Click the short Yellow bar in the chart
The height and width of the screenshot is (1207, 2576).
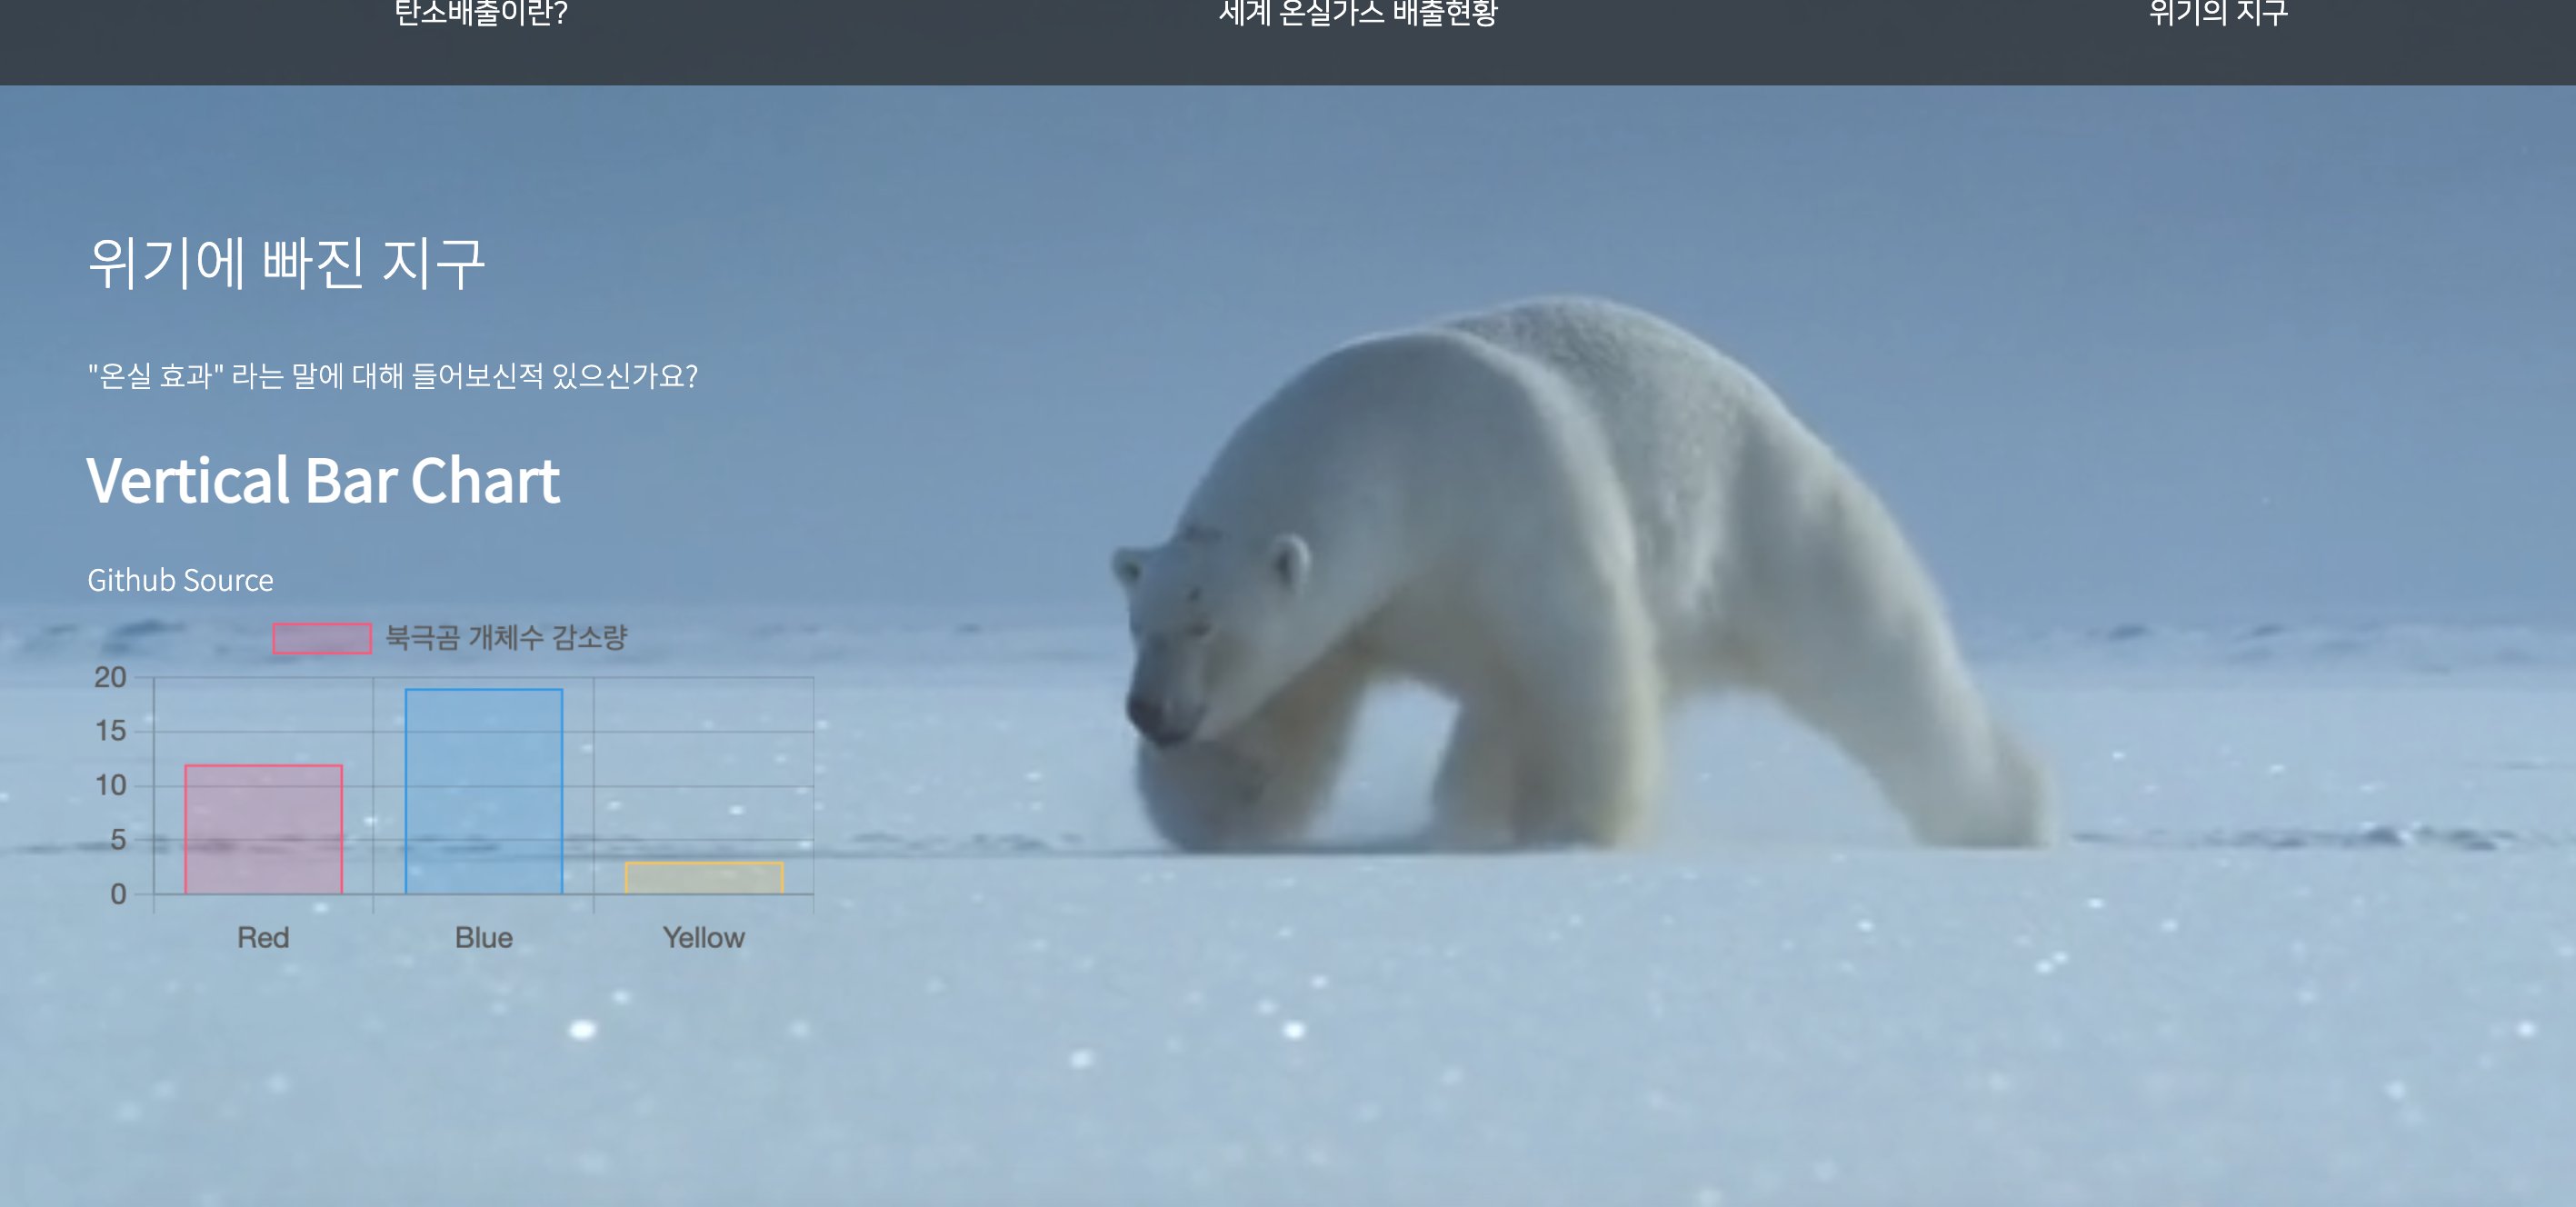tap(704, 878)
